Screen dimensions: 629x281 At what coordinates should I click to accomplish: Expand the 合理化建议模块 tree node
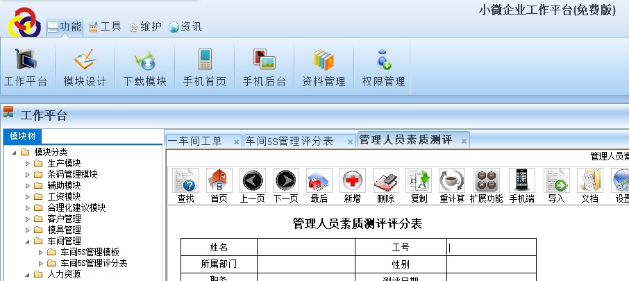click(27, 208)
